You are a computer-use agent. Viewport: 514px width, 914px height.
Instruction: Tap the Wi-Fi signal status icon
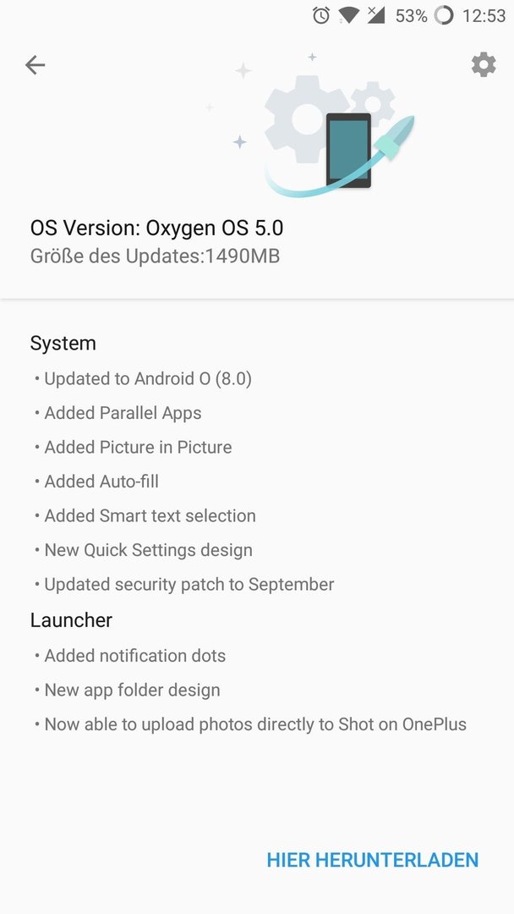(348, 15)
